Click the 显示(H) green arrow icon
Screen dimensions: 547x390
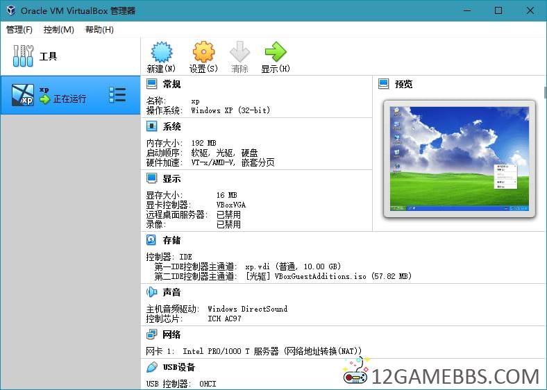(275, 53)
